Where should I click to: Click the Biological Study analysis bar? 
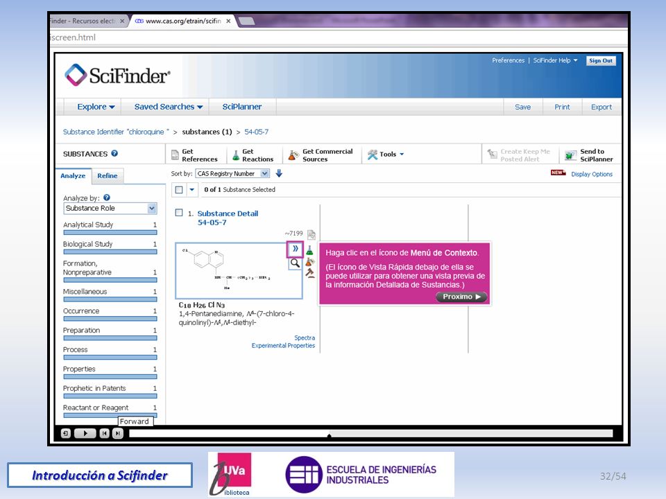[110, 252]
